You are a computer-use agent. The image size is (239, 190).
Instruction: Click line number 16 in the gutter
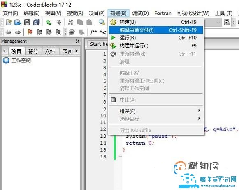pos(103,156)
